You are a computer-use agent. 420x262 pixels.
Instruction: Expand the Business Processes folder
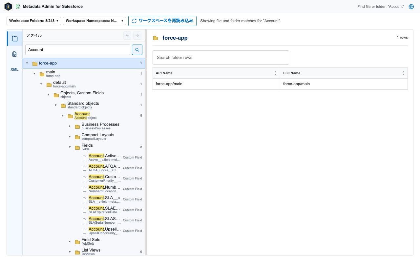pyautogui.click(x=70, y=126)
